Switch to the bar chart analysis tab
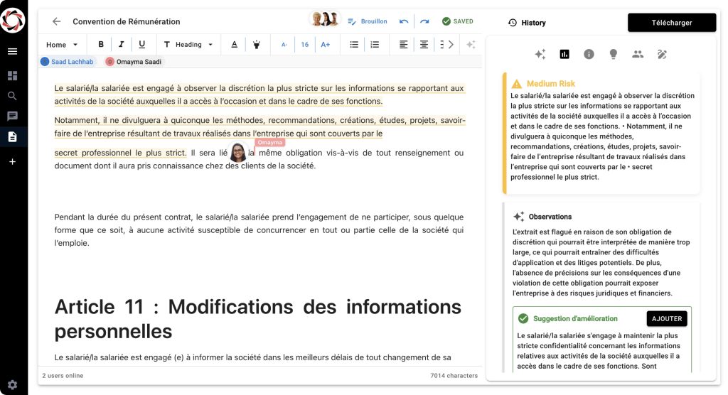The height and width of the screenshot is (395, 728). coord(564,54)
